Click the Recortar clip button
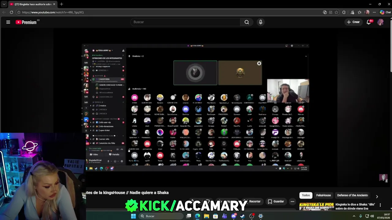392x220 pixels. point(254,201)
